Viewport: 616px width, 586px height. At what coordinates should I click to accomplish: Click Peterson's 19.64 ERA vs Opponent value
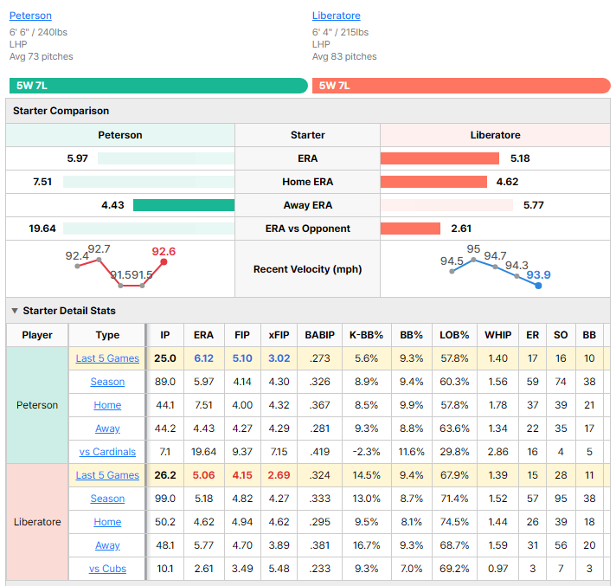tap(42, 229)
